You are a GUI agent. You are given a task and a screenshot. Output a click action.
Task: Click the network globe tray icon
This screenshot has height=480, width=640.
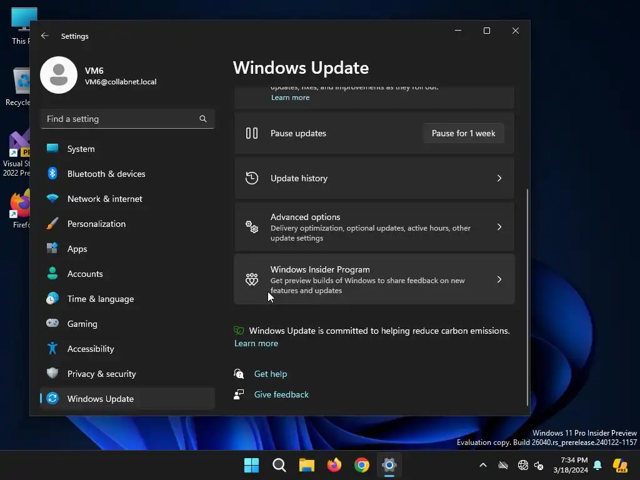[x=523, y=465]
